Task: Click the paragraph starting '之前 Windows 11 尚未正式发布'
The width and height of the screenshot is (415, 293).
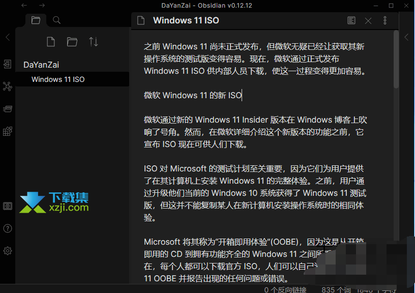Action: point(255,59)
